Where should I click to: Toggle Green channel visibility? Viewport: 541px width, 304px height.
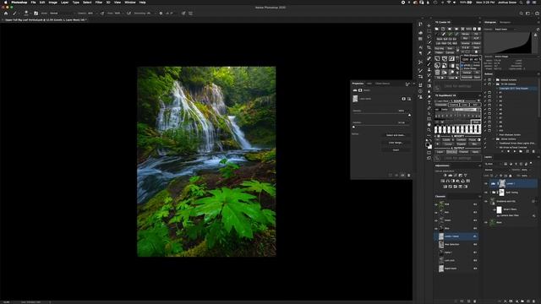[436, 220]
